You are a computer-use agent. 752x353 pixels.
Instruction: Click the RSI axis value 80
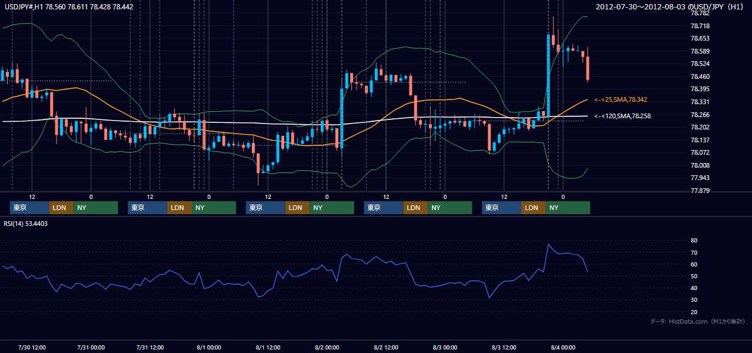point(694,241)
